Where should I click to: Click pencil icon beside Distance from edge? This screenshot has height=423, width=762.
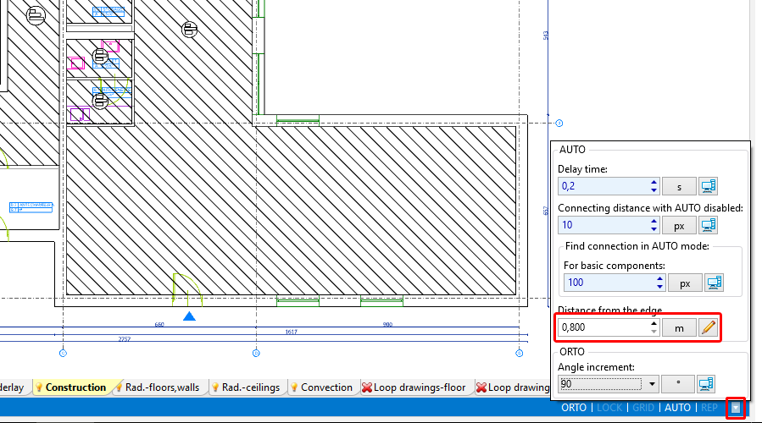(708, 327)
